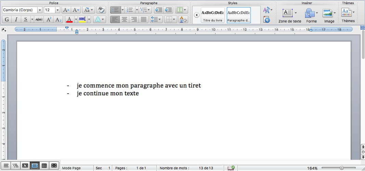Click the zoom slider in status bar
This screenshot has width=365, height=171.
(x=341, y=168)
